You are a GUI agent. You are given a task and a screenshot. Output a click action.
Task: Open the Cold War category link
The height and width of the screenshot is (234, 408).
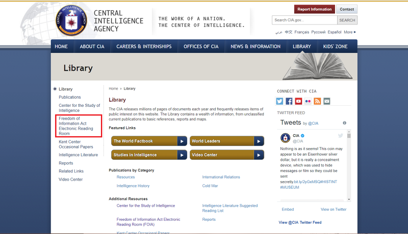[x=210, y=186]
